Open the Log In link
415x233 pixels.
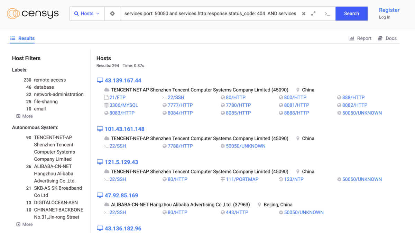[x=385, y=17]
